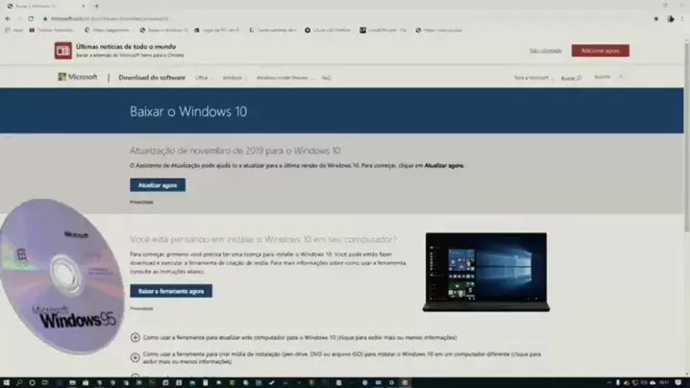Click the Atualizar agora button

[158, 185]
